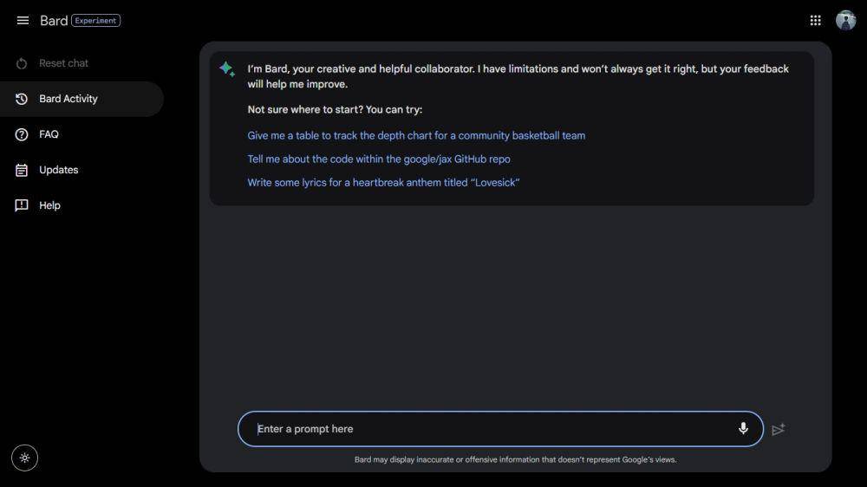Click the Reset chat icon
This screenshot has width=867, height=487.
[22, 63]
